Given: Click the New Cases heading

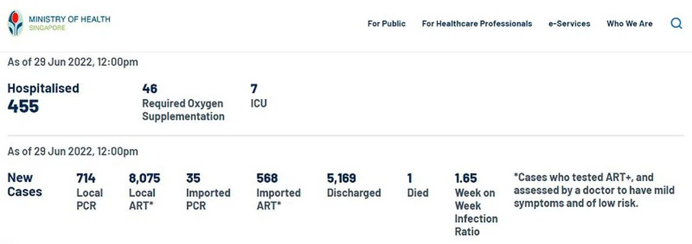Looking at the screenshot, I should pos(25,185).
